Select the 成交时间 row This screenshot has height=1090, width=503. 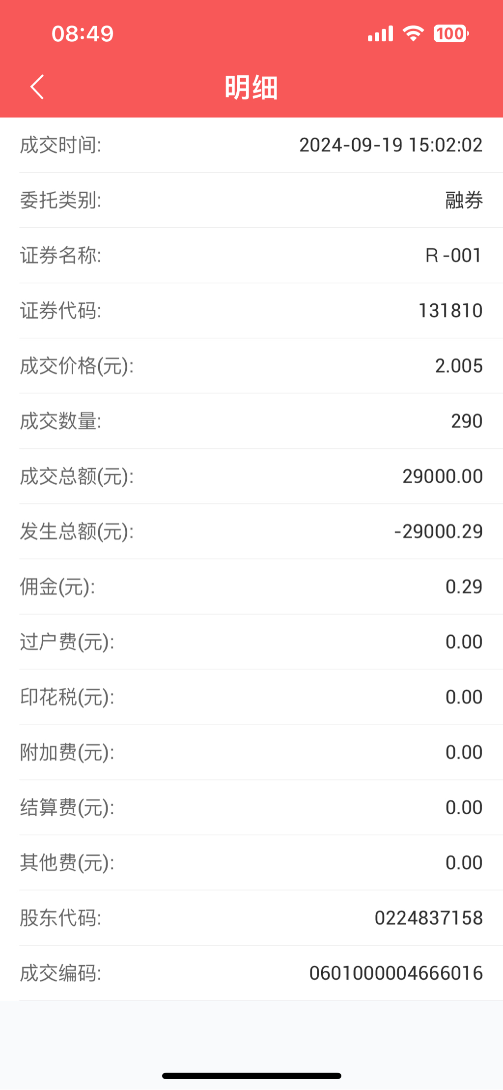tap(251, 145)
